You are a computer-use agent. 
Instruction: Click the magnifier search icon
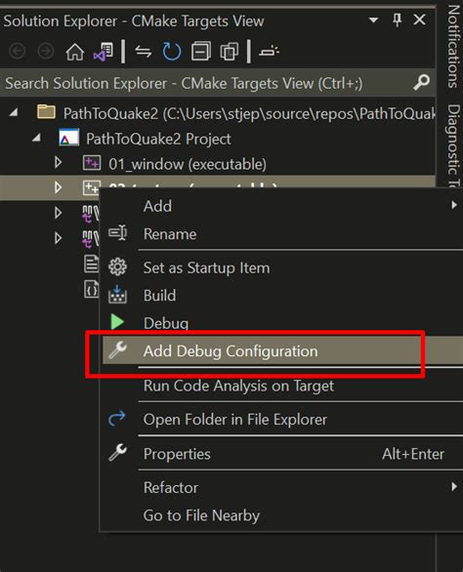coord(421,83)
